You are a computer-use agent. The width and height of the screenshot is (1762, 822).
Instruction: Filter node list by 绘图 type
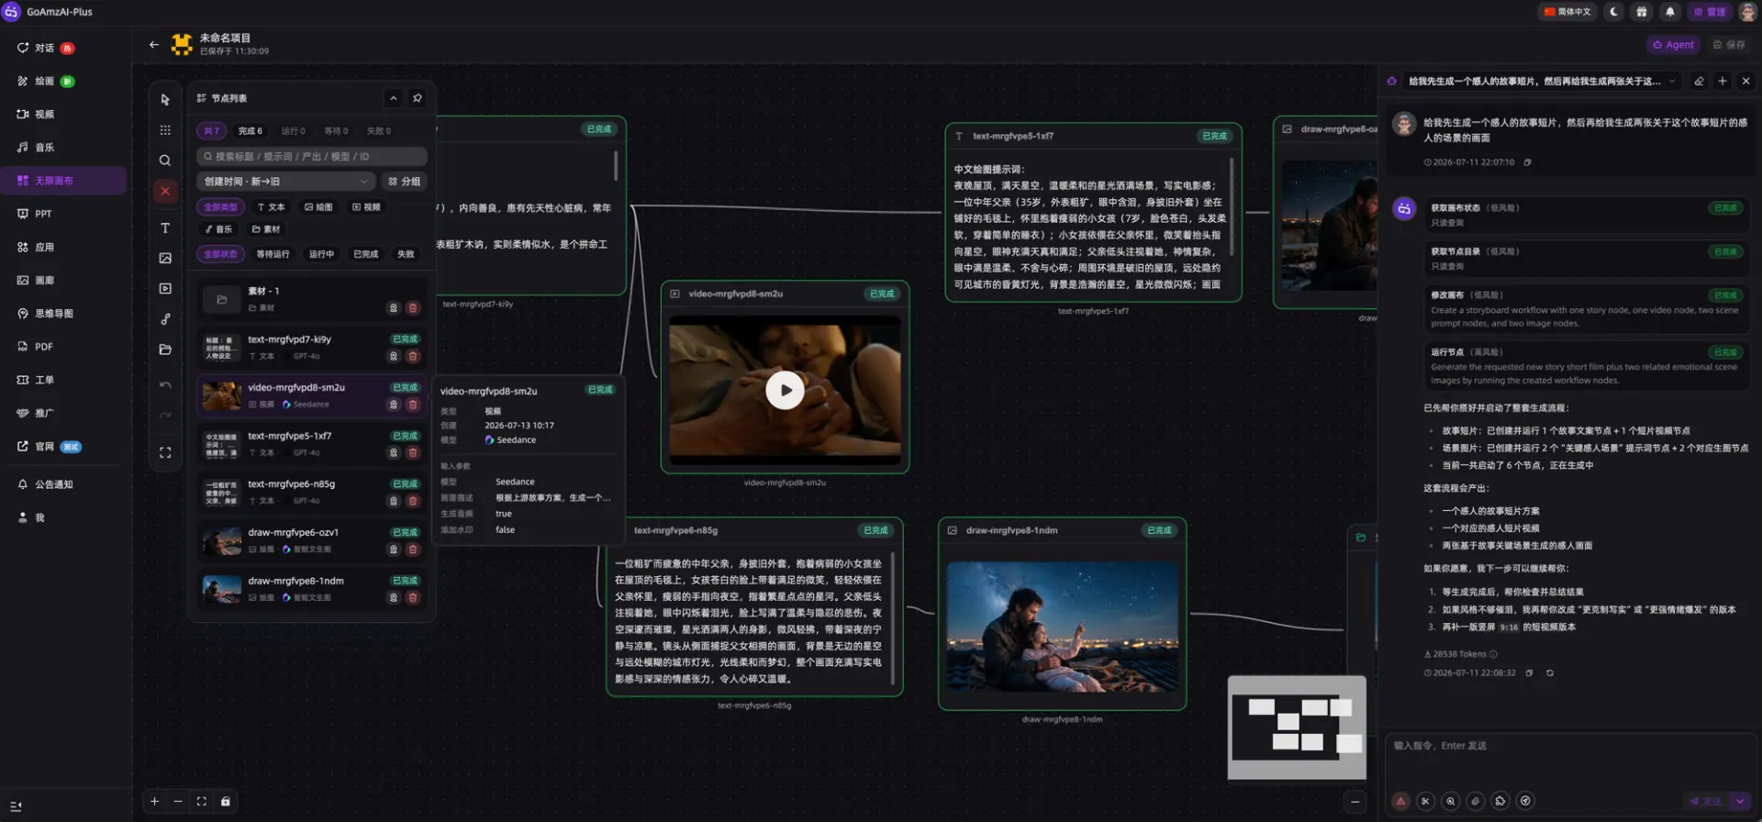click(318, 207)
